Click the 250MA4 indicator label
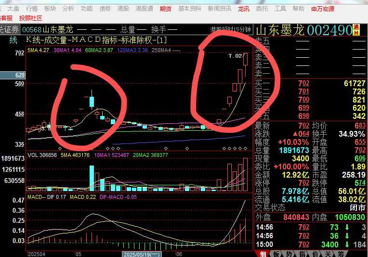This screenshot has width=368, height=257. 166,50
